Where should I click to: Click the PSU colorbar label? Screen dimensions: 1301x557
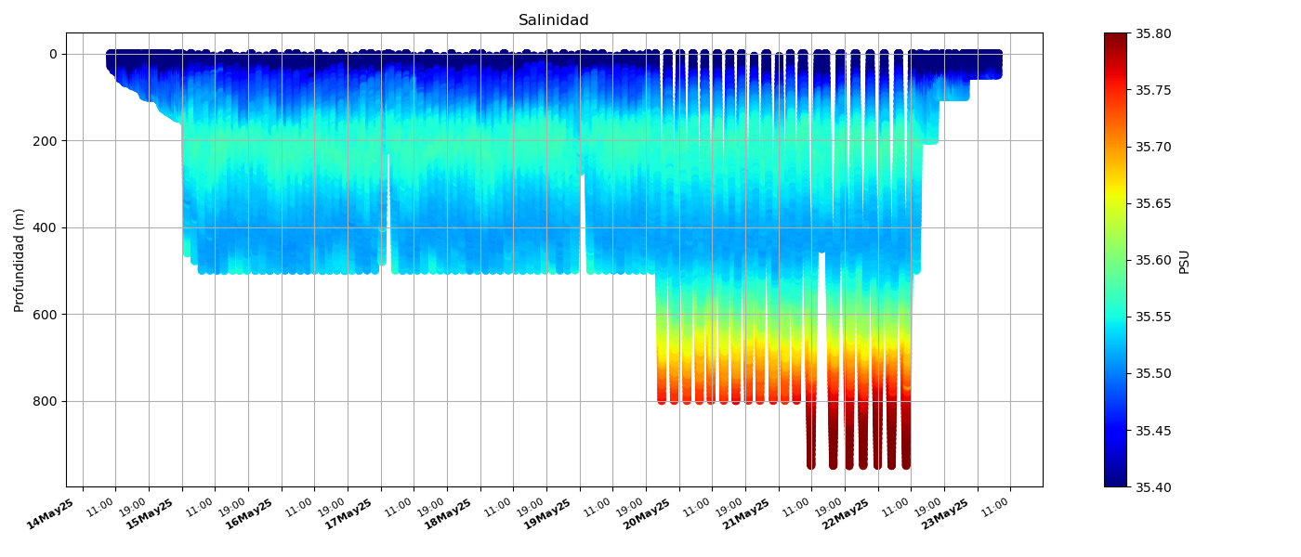[x=1184, y=261]
